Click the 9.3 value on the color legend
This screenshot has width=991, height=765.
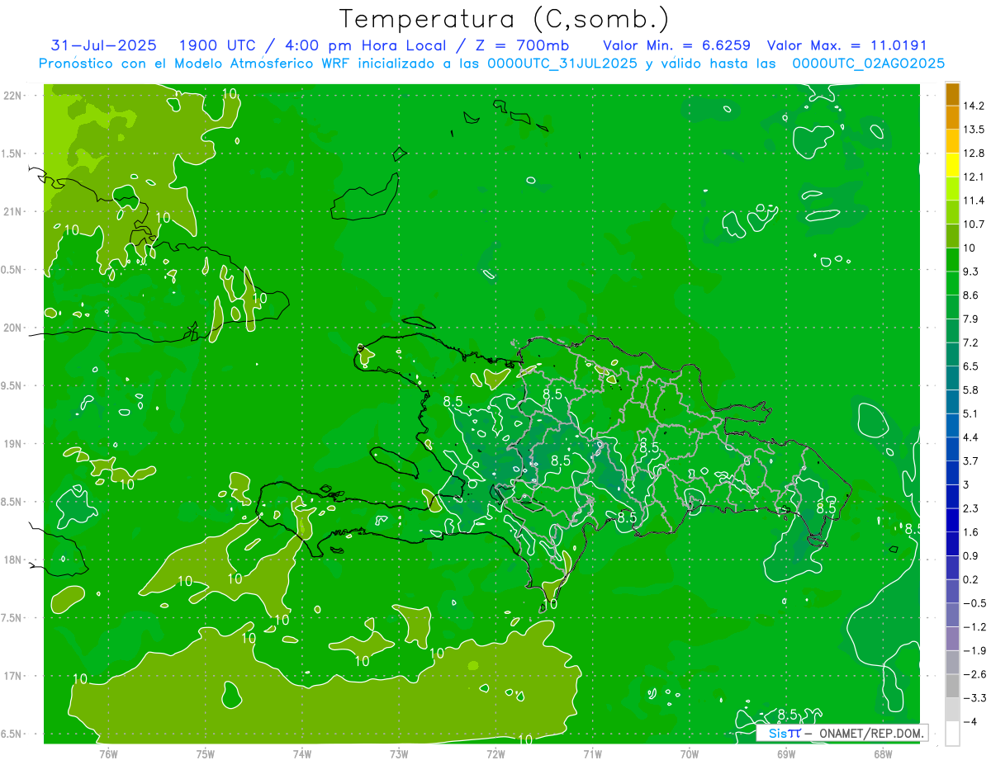[x=970, y=272]
